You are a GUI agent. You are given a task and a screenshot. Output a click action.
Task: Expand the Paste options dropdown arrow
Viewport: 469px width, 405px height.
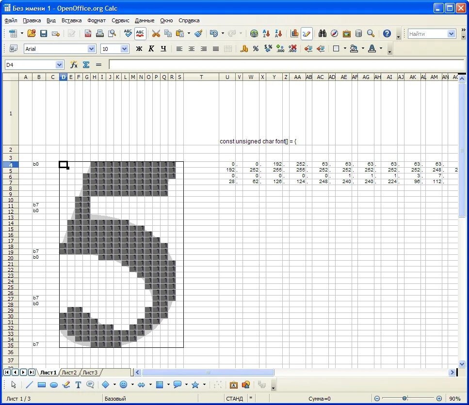point(189,33)
